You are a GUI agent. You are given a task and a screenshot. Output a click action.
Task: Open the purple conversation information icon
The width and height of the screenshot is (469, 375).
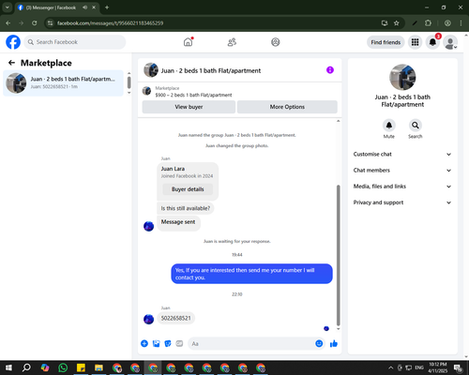(330, 70)
